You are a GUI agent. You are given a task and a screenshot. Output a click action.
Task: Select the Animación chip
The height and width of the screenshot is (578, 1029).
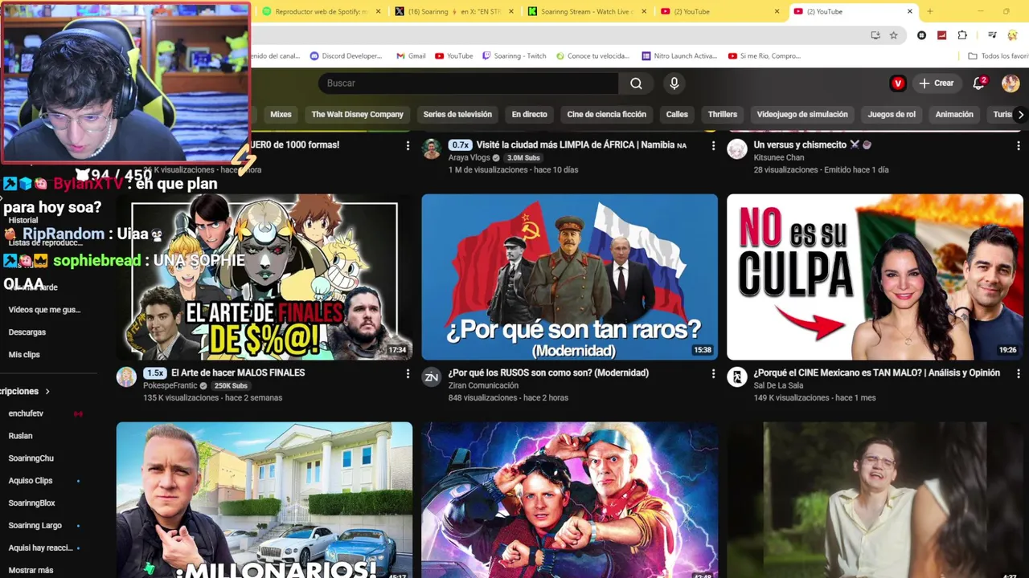pyautogui.click(x=954, y=114)
